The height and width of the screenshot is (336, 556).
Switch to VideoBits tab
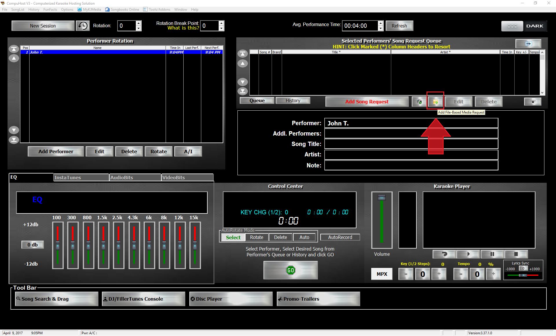pyautogui.click(x=187, y=178)
